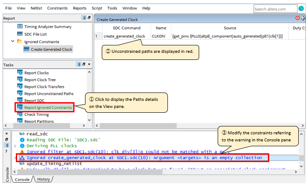Run the Report Clocks task icon

click(x=20, y=72)
